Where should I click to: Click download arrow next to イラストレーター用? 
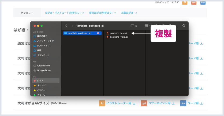134,103
